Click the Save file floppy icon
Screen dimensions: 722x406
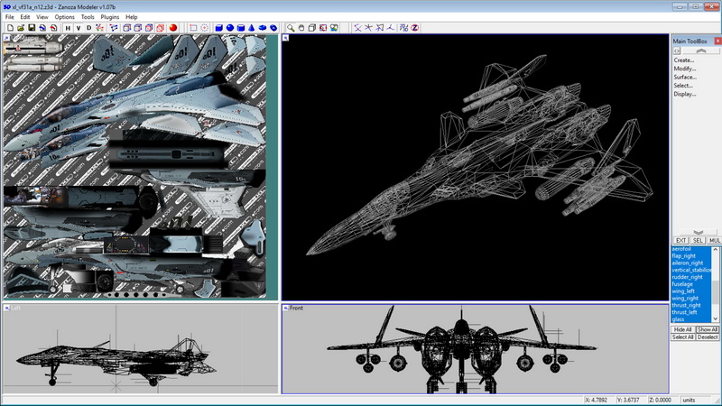(x=31, y=28)
